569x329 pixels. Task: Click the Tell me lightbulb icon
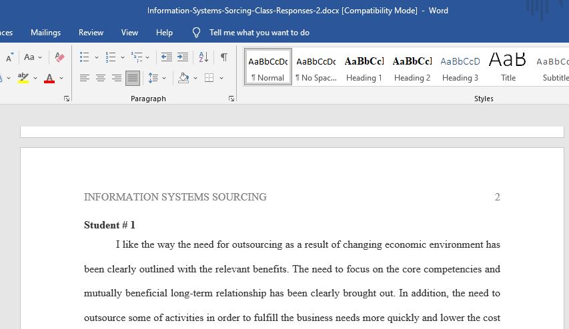[196, 33]
